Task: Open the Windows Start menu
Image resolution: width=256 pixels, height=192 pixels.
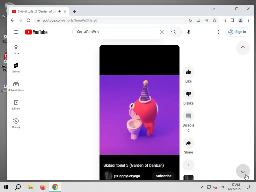Action: [x=6, y=187]
